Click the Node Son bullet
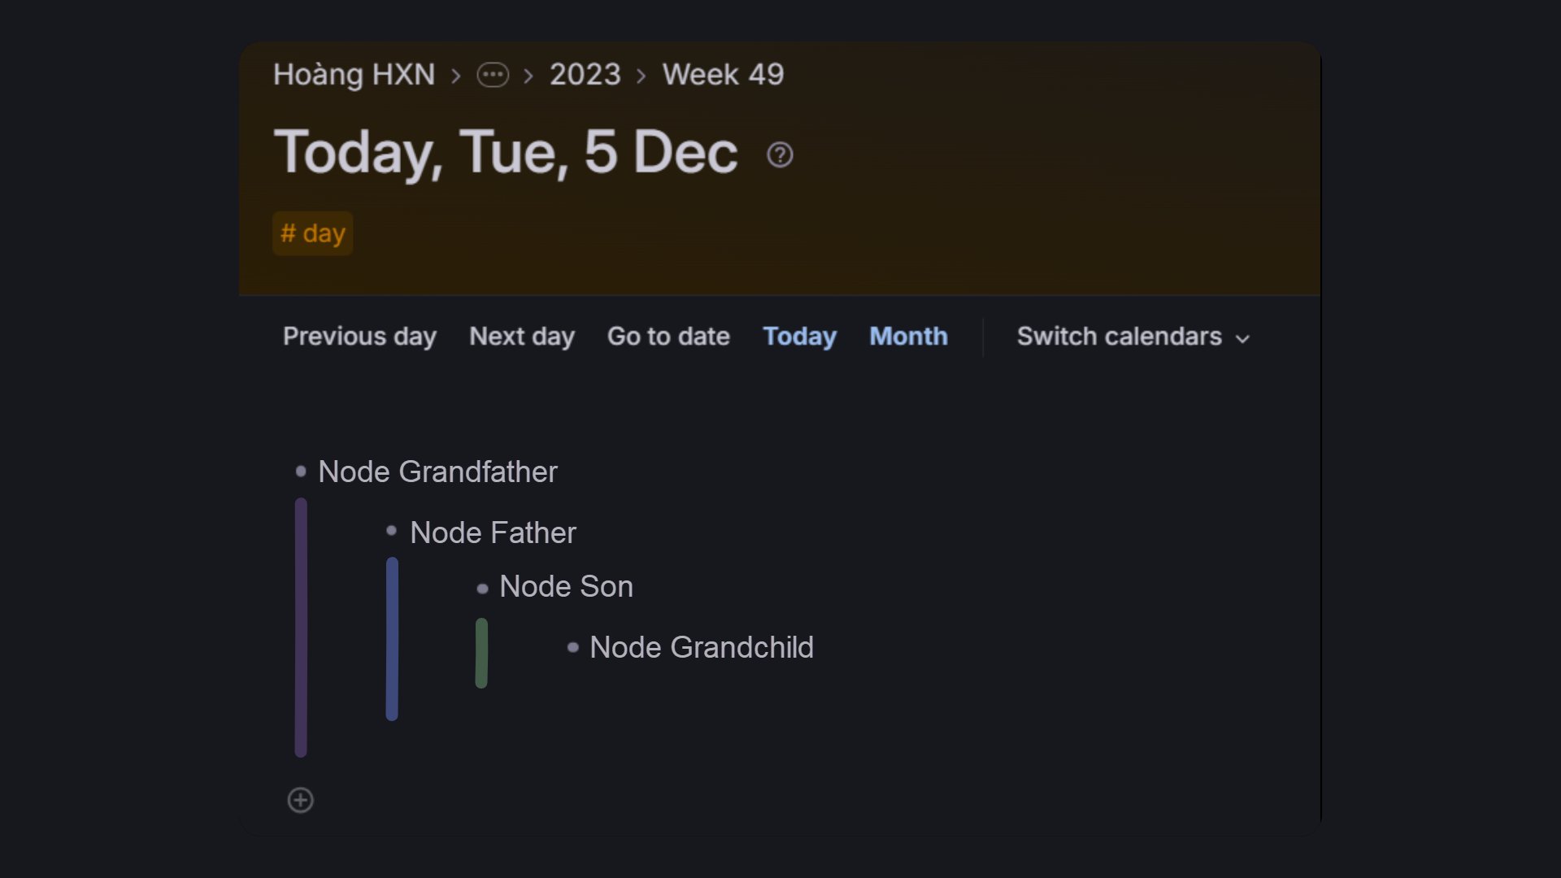Viewport: 1561px width, 878px height. 482,588
